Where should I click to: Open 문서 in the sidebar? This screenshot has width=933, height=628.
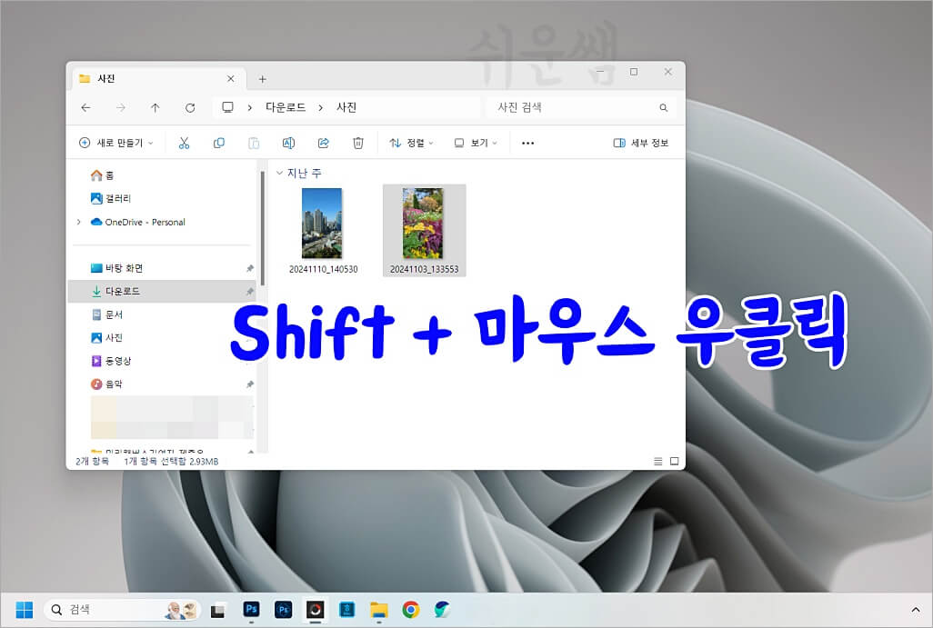pyautogui.click(x=107, y=314)
